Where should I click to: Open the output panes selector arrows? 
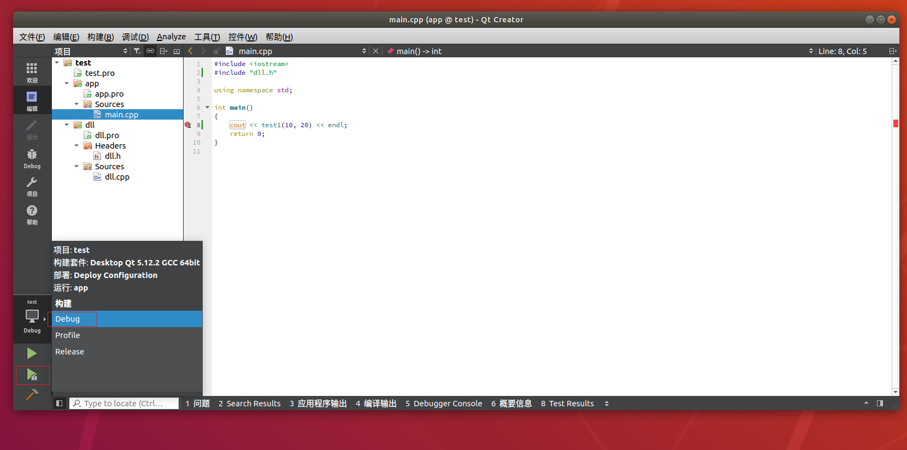606,404
